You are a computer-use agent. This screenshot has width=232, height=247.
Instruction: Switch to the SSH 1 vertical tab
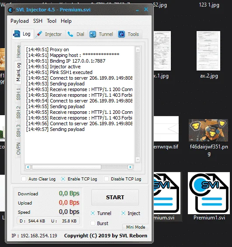(18, 94)
